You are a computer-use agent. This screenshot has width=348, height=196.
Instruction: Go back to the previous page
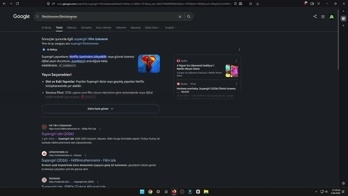coord(4,4)
